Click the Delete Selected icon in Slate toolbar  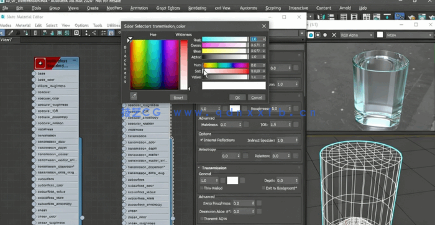click(x=35, y=33)
